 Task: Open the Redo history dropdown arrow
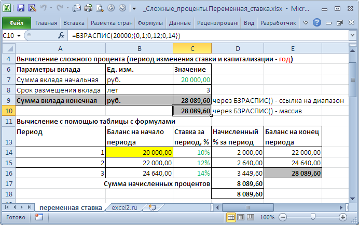pos(68,8)
